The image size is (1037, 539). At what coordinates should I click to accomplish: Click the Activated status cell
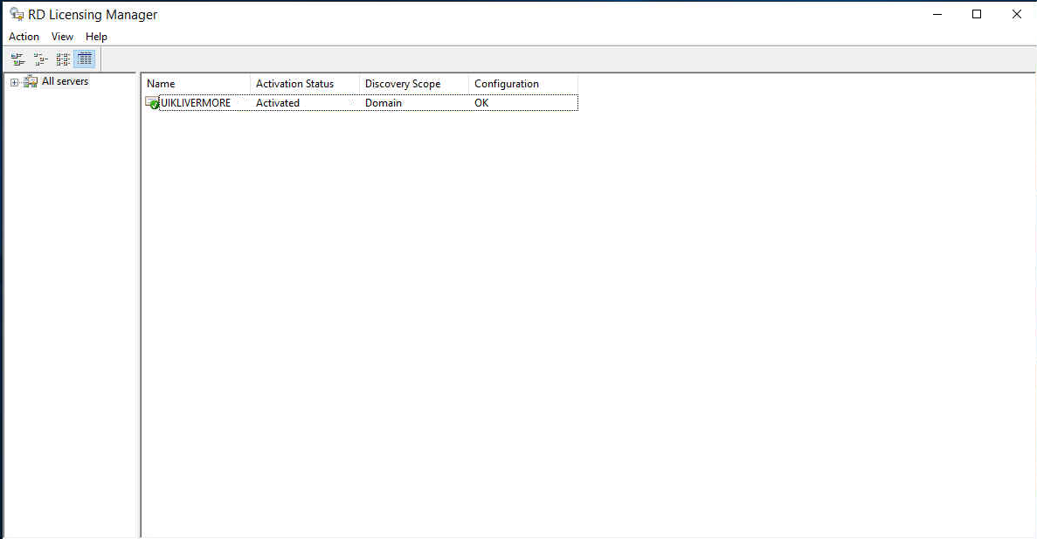click(x=278, y=102)
